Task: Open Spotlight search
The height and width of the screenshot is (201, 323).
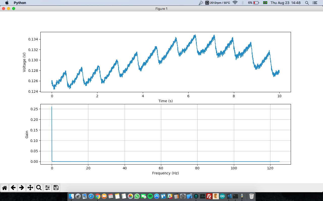Action: point(307,3)
